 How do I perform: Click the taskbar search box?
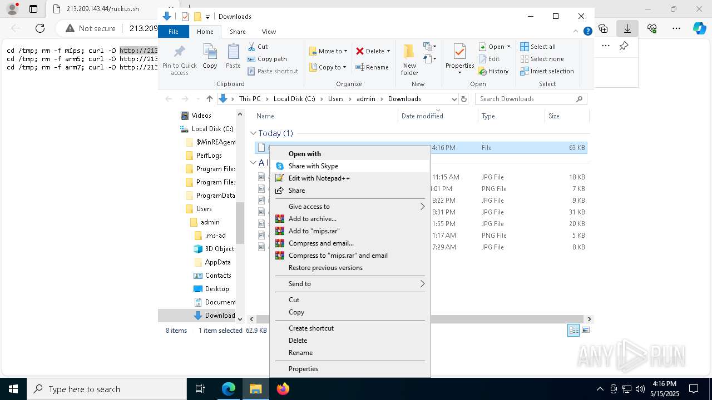click(x=107, y=389)
